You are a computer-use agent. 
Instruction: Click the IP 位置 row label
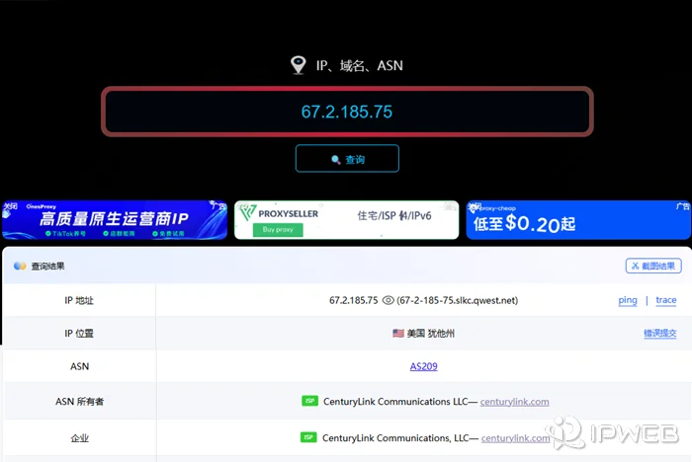tap(79, 334)
